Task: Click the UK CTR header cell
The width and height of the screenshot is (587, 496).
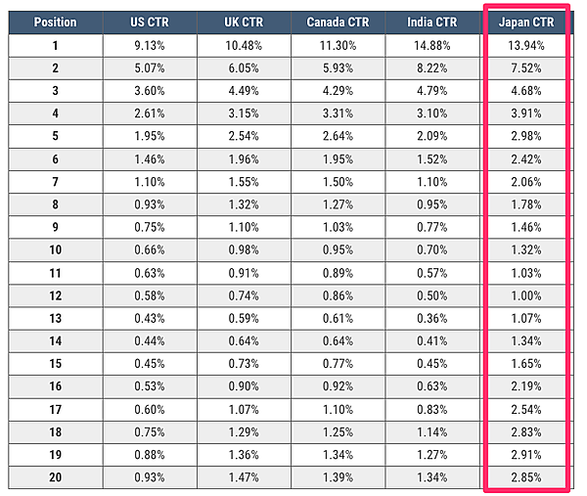Action: (244, 22)
